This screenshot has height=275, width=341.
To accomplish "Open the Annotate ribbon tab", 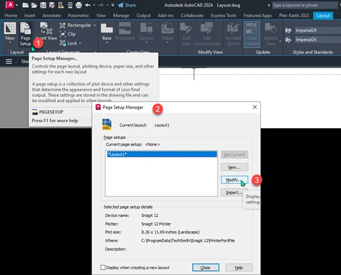I will (x=52, y=15).
